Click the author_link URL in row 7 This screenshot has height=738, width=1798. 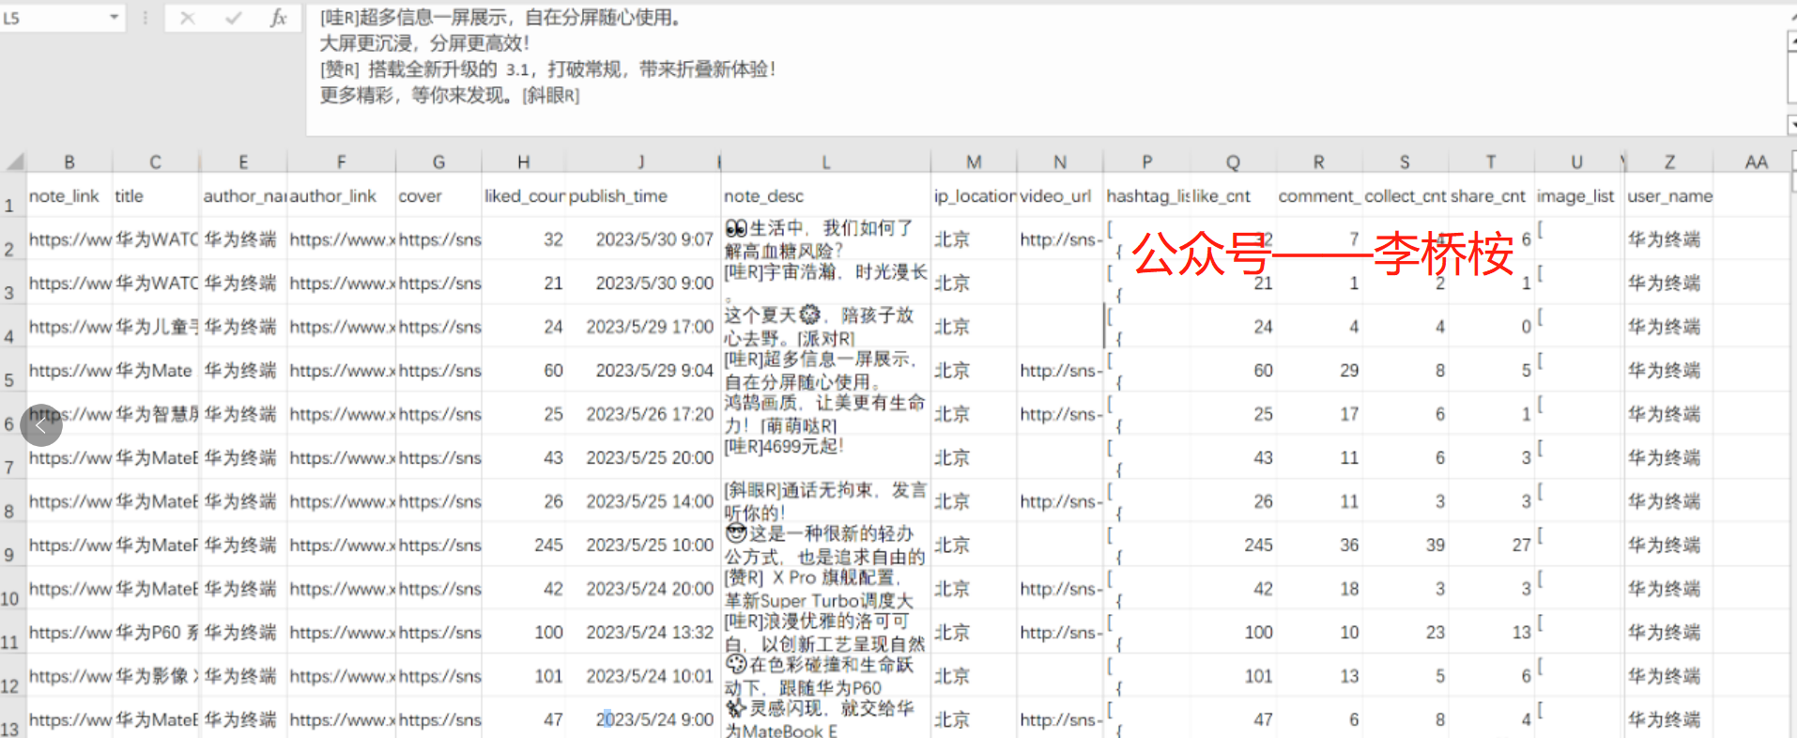(342, 457)
